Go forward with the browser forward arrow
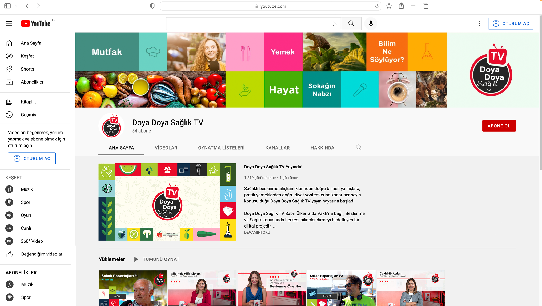This screenshot has width=542, height=306. tap(39, 6)
